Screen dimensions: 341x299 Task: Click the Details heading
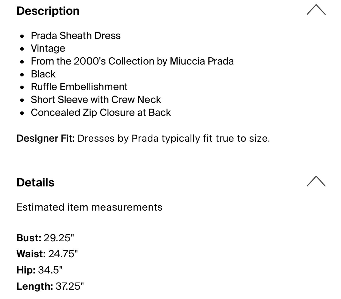pyautogui.click(x=35, y=182)
